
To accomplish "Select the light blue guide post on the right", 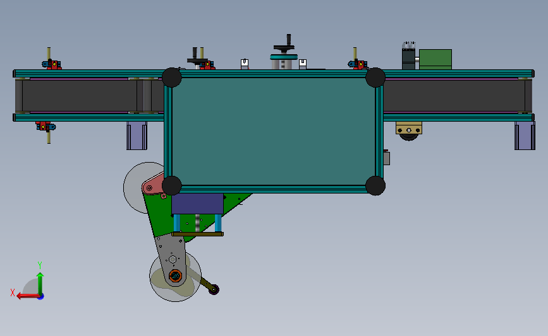I will click(217, 223).
